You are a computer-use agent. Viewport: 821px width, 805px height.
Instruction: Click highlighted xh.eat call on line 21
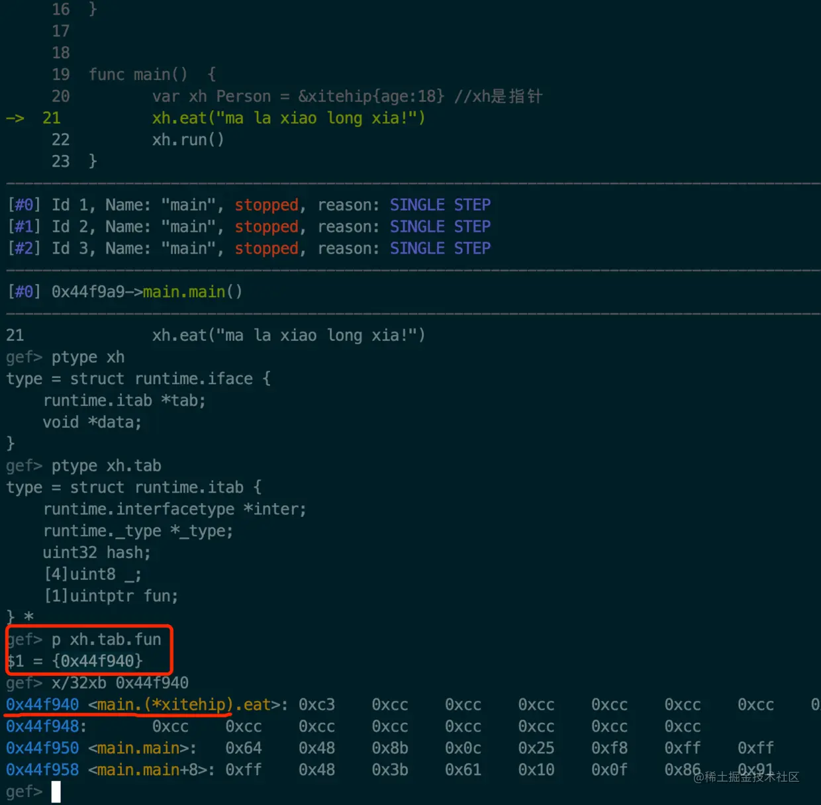click(289, 118)
